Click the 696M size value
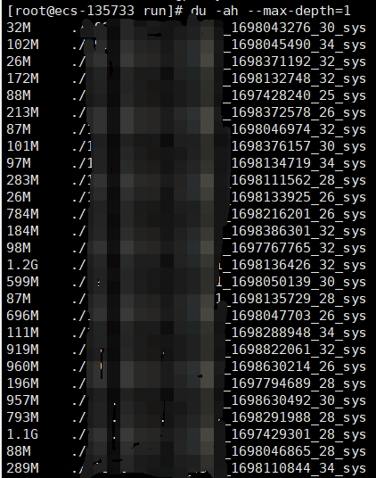Image resolution: width=376 pixels, height=478 pixels. (22, 316)
